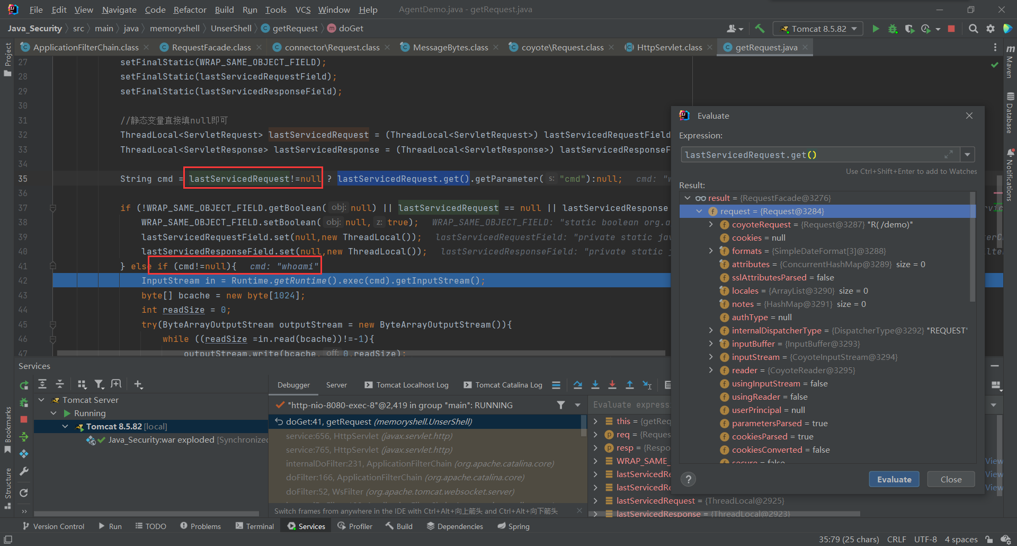Click the editor horizontal scrollbar
This screenshot has height=546, width=1017.
click(361, 353)
